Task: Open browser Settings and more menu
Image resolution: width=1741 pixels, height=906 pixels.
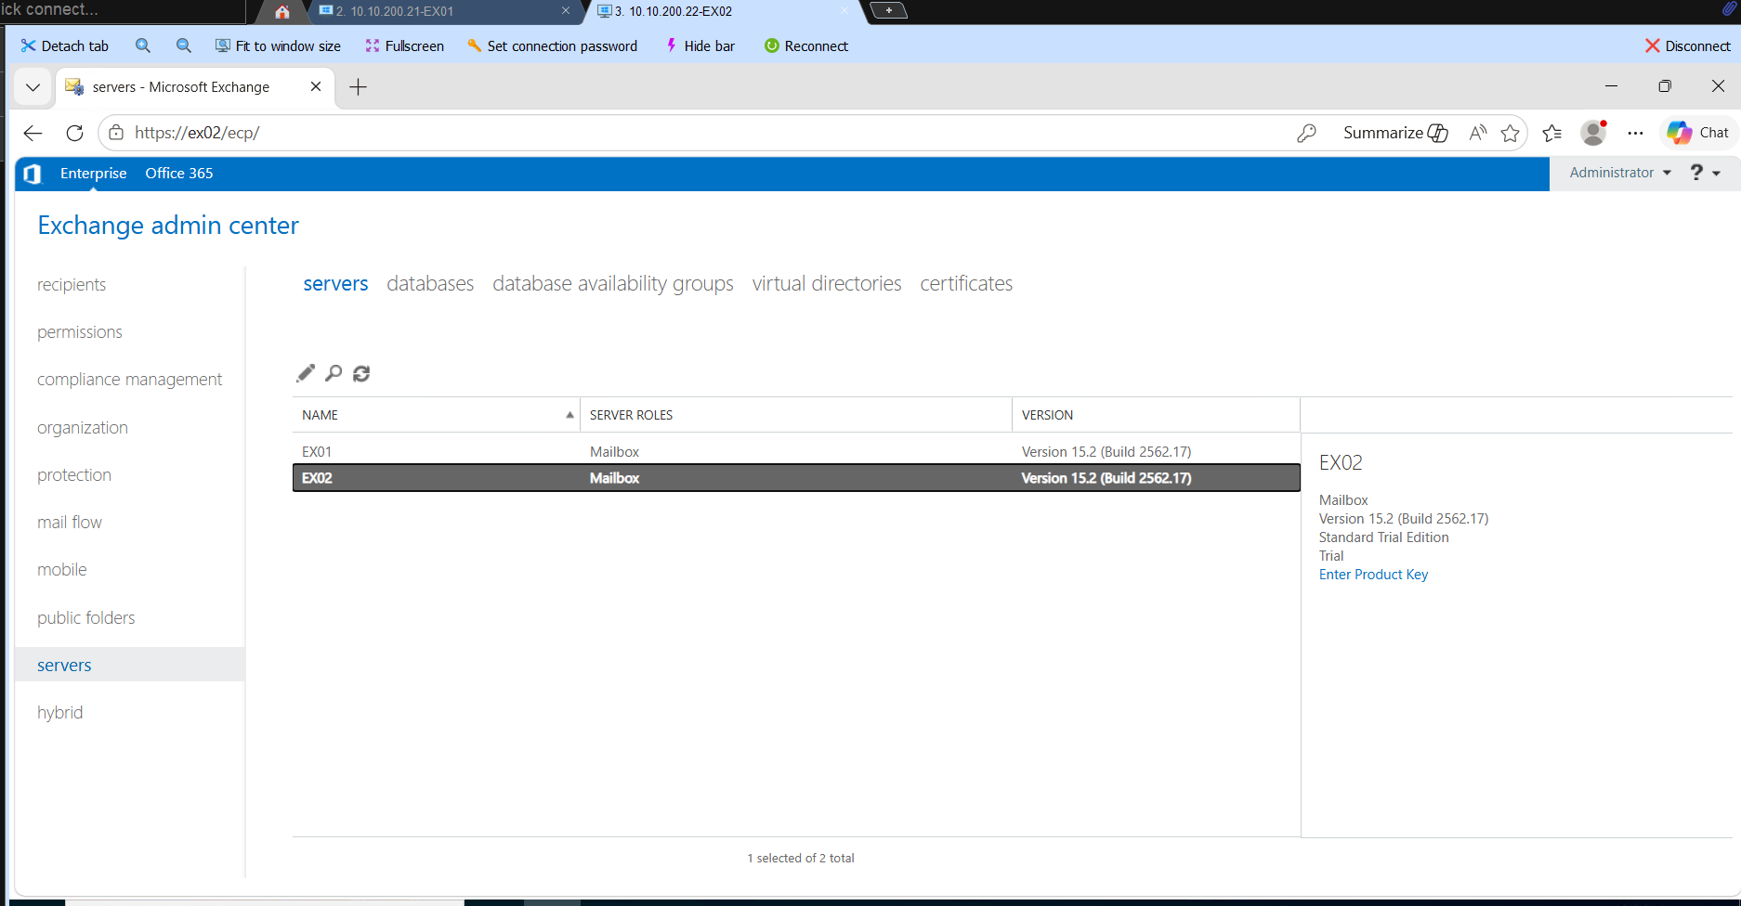Action: [x=1635, y=133]
